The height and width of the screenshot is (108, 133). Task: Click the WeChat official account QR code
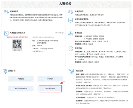17,44
